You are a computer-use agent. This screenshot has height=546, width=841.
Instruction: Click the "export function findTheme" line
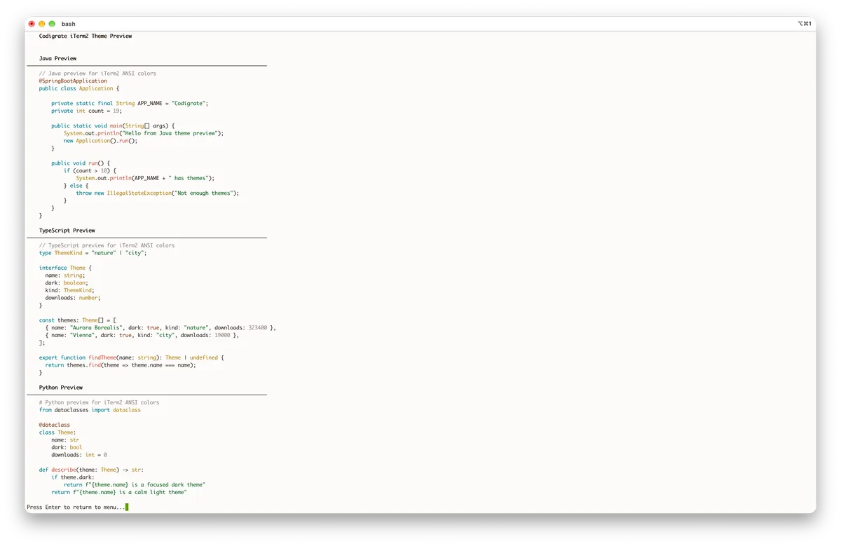[x=132, y=357]
